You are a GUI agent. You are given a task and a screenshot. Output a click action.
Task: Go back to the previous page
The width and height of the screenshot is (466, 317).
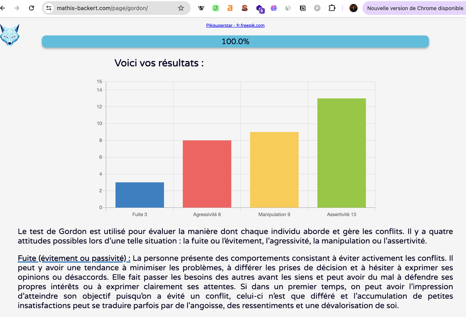click(x=3, y=8)
